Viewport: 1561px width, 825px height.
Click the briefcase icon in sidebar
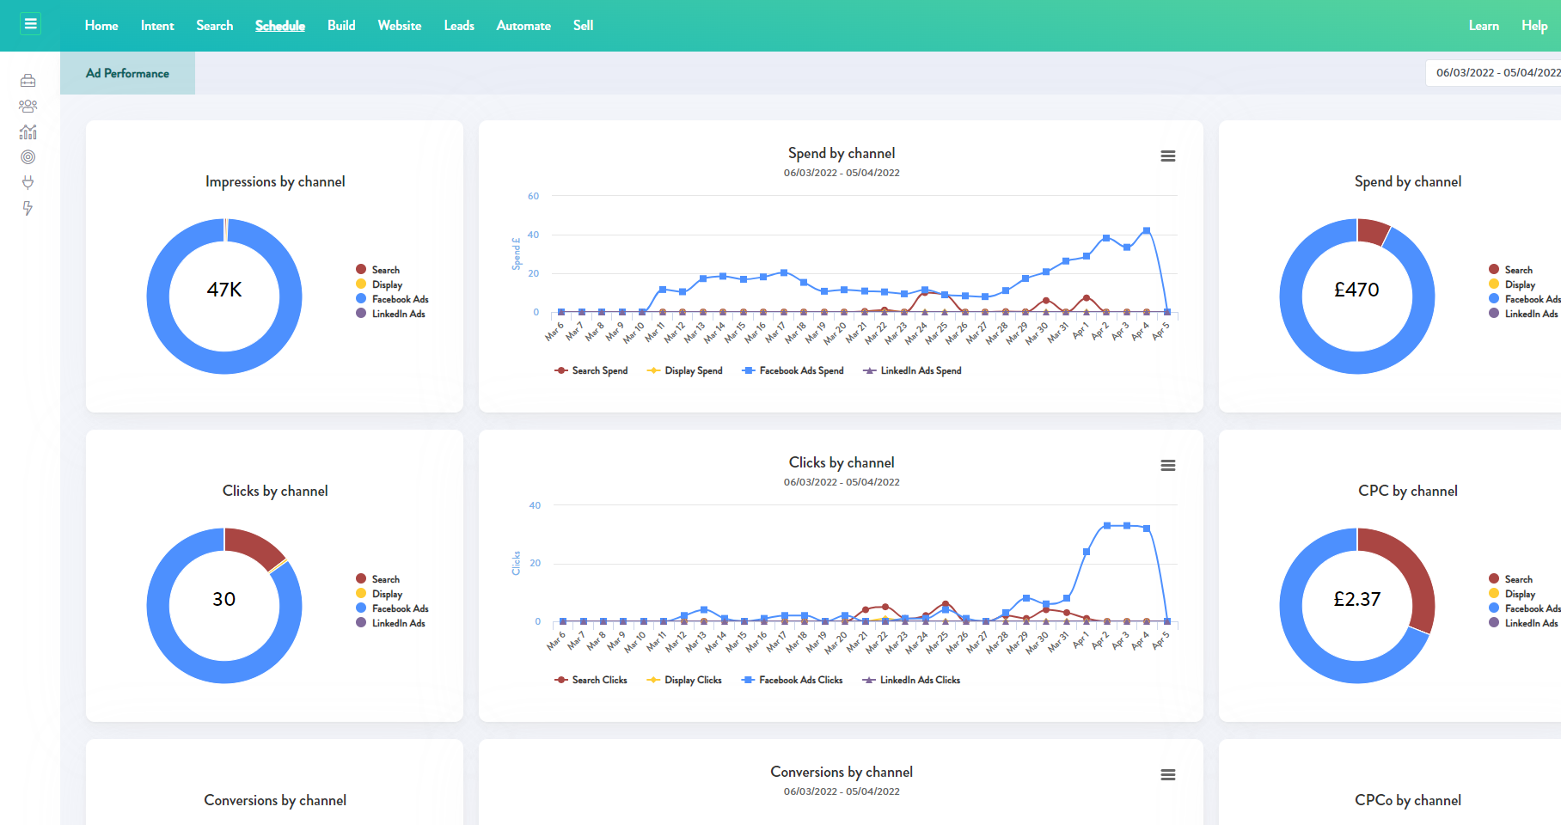(x=28, y=81)
